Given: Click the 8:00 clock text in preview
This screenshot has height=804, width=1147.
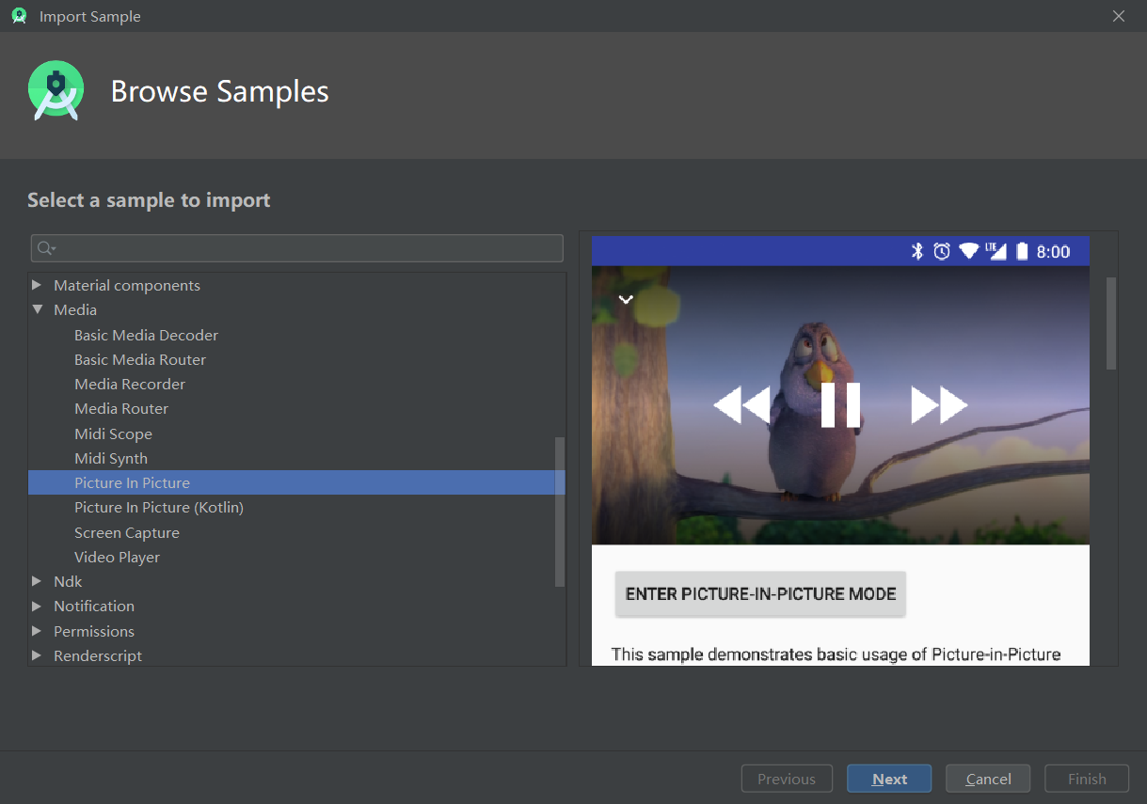Looking at the screenshot, I should pos(1053,251).
